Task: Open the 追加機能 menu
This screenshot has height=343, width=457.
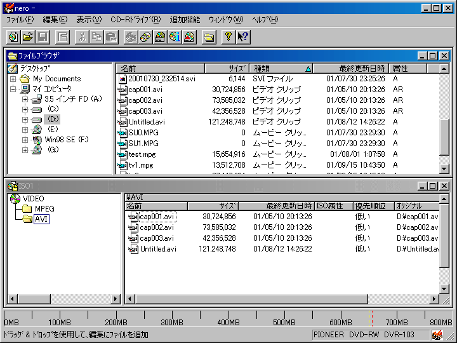Action: [185, 20]
